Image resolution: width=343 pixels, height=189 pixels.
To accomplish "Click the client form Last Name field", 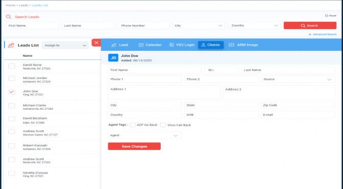I will click(x=288, y=70).
